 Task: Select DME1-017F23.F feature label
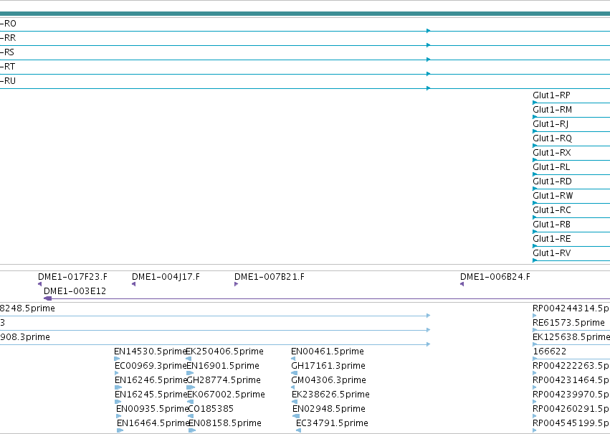click(x=72, y=277)
